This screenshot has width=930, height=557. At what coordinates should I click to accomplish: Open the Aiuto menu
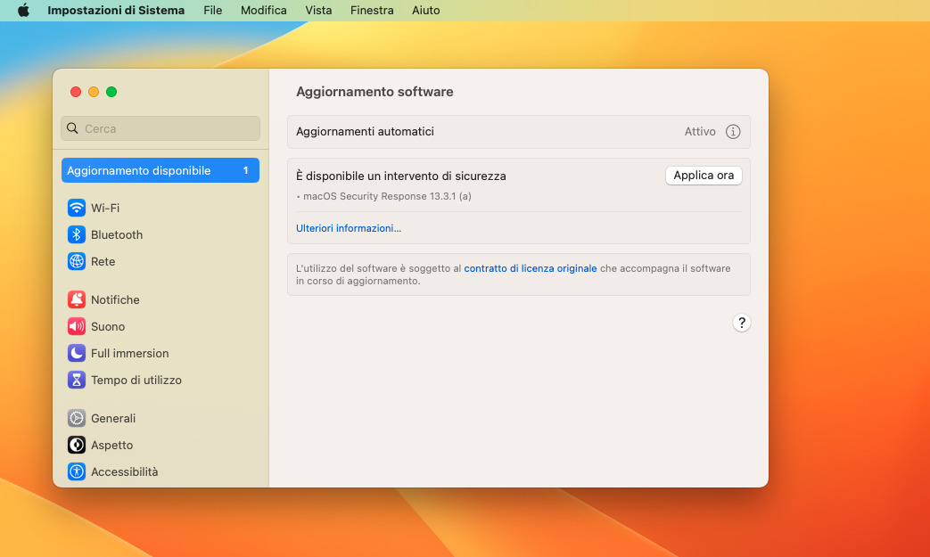tap(426, 10)
